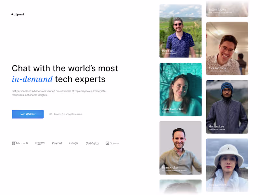This screenshot has width=260, height=195.
Task: Click the "Get personalized advice" description paragraph
Action: 58,93
